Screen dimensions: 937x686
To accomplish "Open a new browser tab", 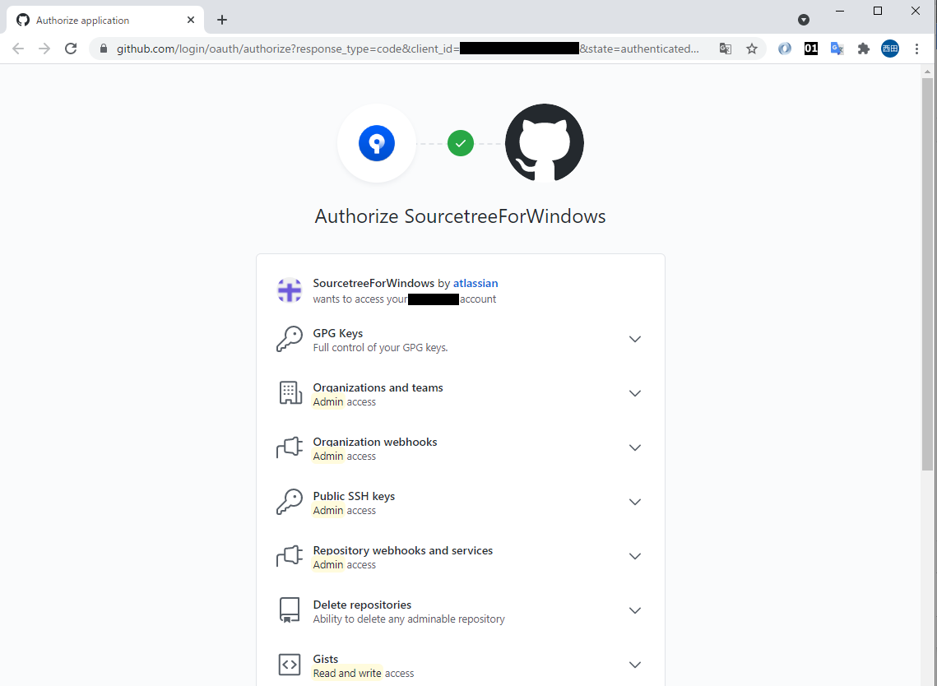I will coord(222,20).
